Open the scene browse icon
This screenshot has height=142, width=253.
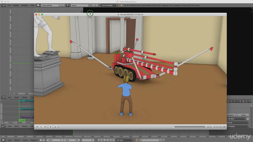click(68, 5)
